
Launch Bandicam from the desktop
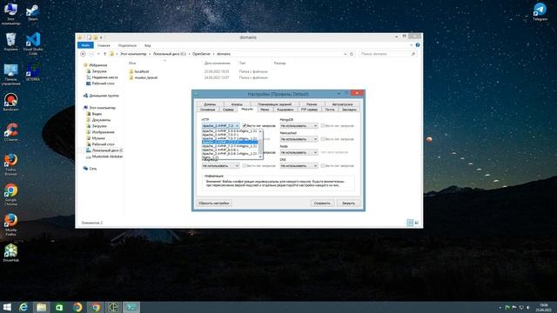pyautogui.click(x=11, y=103)
